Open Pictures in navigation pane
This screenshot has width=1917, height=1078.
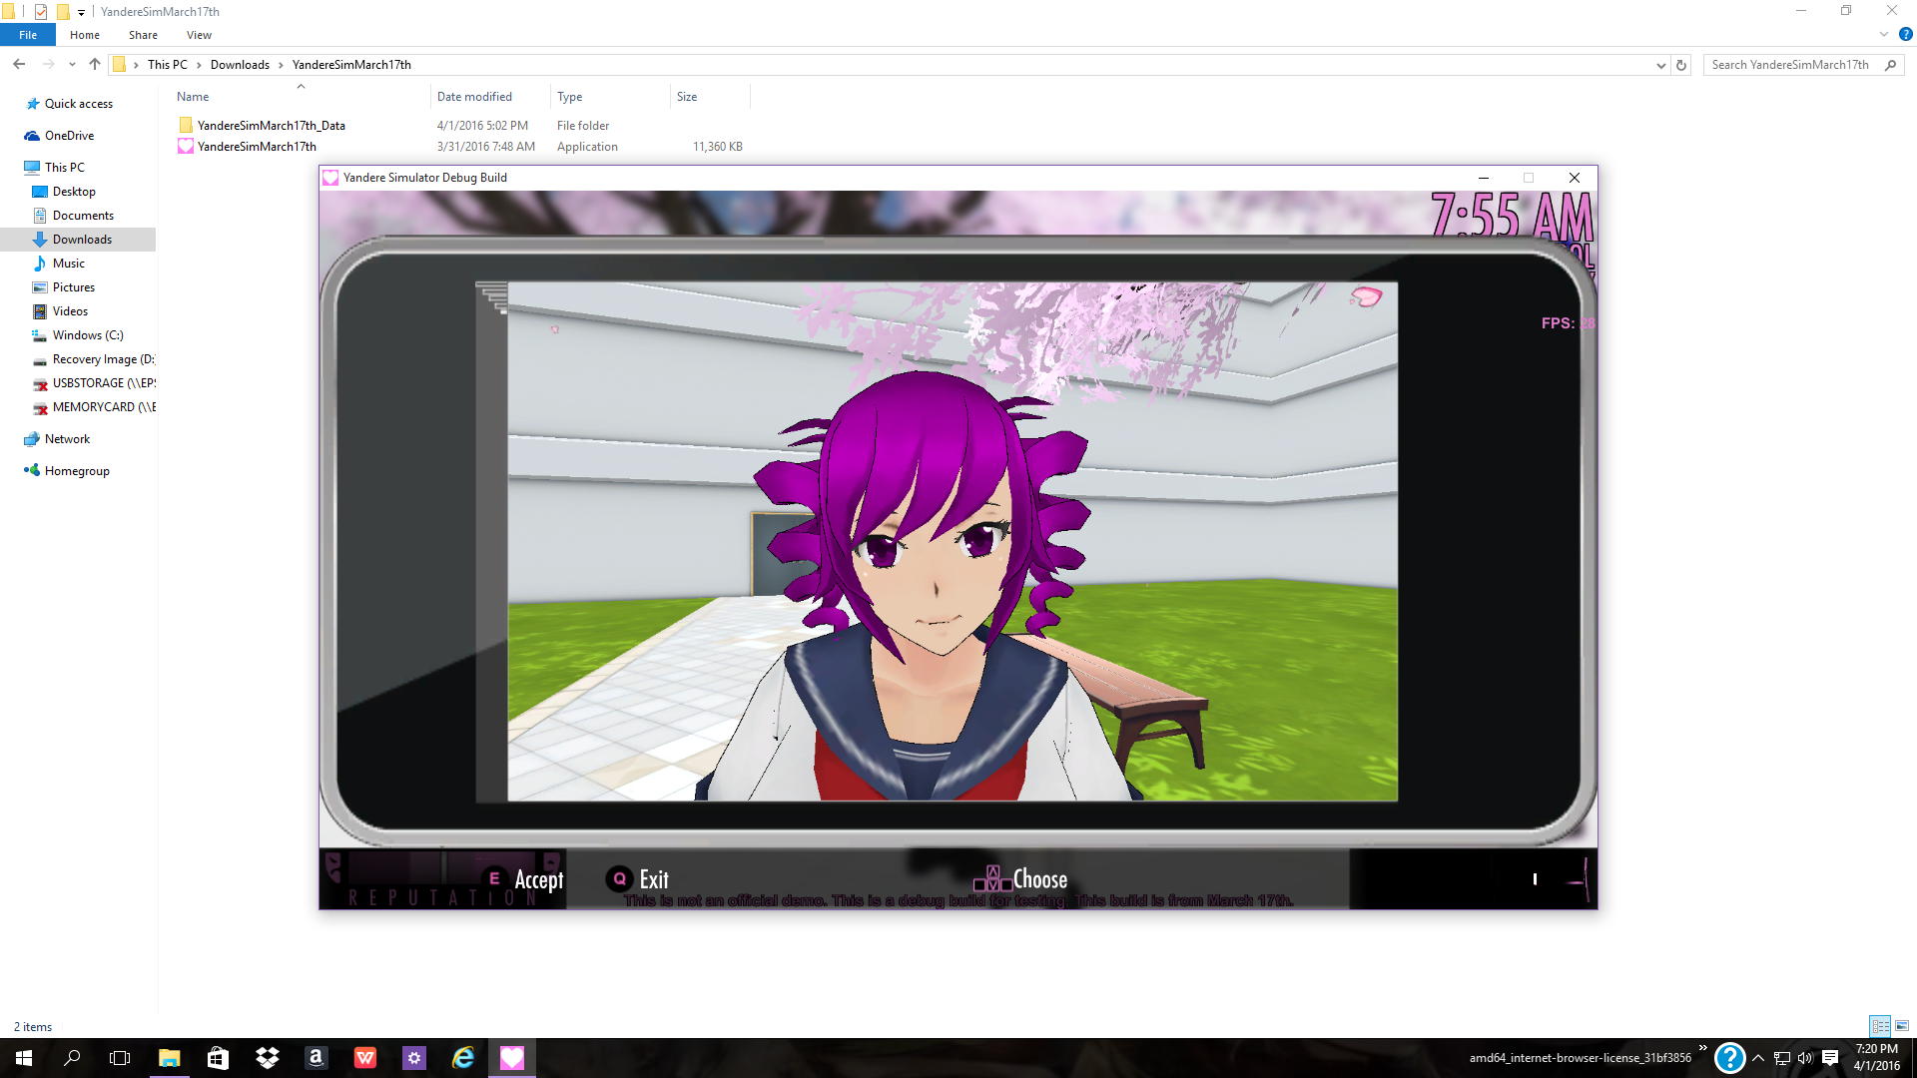tap(73, 287)
